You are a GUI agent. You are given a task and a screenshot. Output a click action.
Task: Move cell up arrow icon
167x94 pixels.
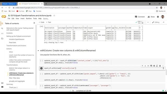(x=142, y=66)
